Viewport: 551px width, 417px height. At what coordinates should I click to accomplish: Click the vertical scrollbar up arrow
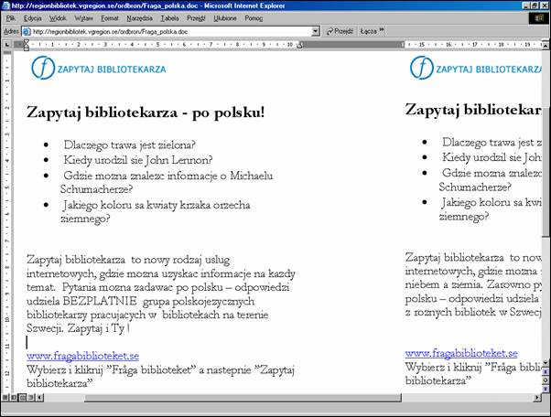(x=545, y=43)
